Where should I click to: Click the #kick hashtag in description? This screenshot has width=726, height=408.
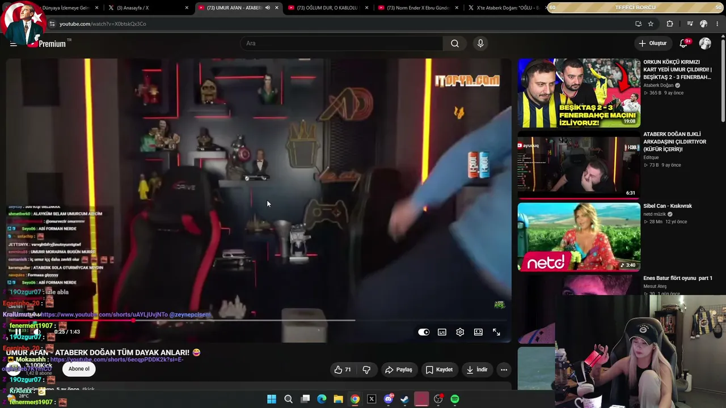tap(88, 389)
